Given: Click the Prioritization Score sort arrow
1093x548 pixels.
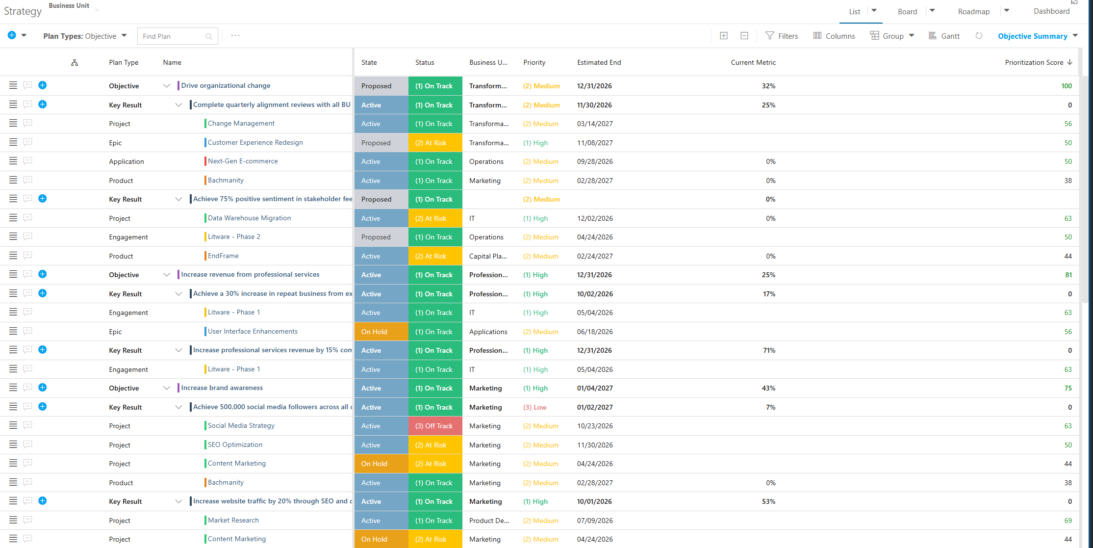Looking at the screenshot, I should click(1070, 62).
